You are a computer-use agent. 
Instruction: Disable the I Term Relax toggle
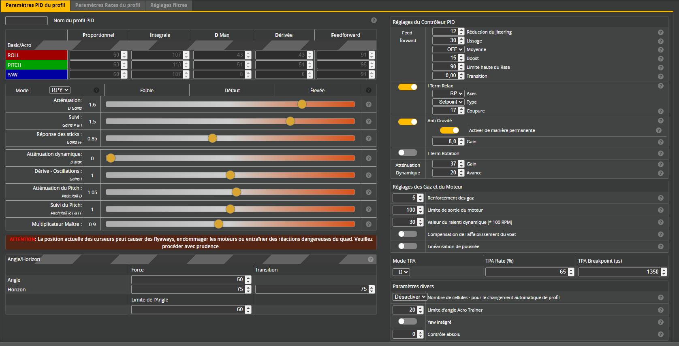tap(408, 87)
